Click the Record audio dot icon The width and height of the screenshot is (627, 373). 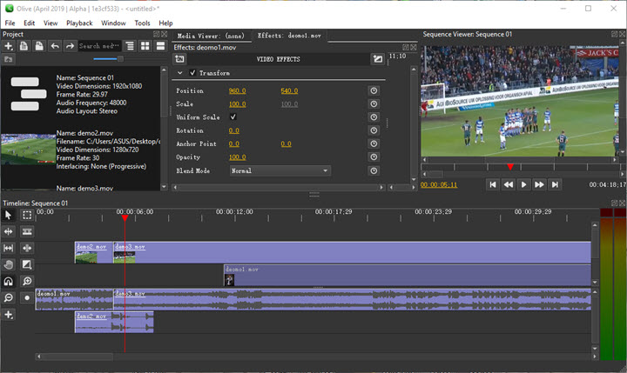[x=27, y=297]
